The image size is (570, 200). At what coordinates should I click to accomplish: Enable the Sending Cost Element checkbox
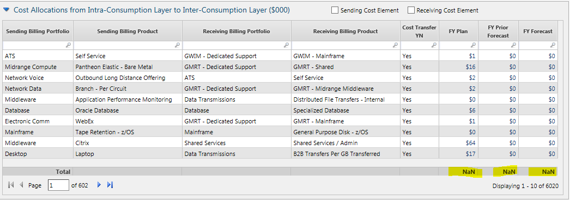coord(335,10)
